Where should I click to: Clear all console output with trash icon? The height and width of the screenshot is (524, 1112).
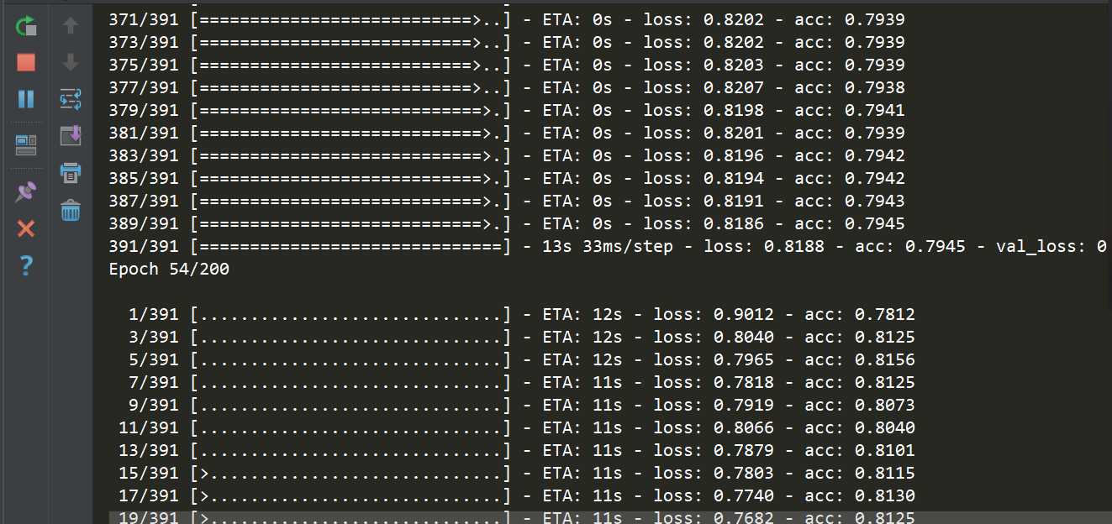coord(71,210)
